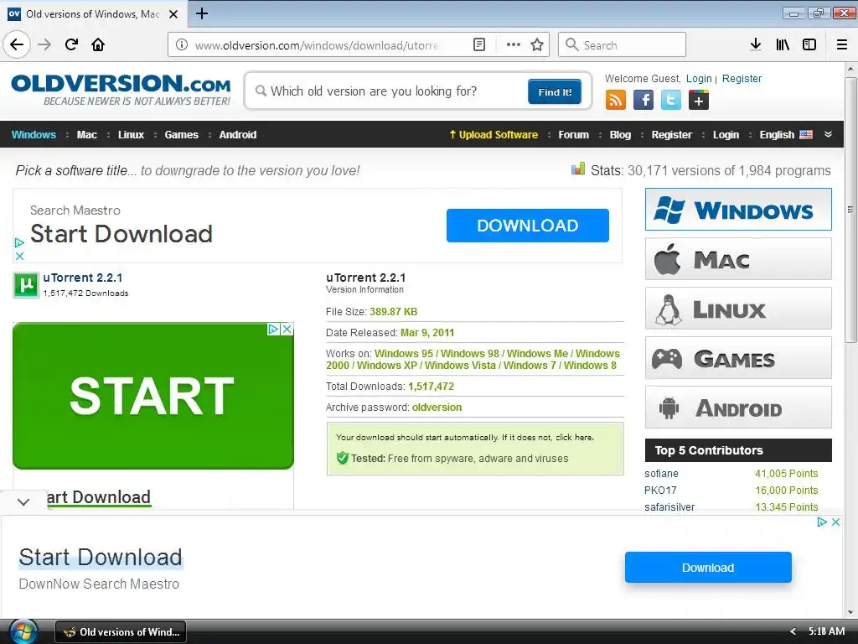This screenshot has height=644, width=858.
Task: Click the browser forward arrow
Action: 44,44
